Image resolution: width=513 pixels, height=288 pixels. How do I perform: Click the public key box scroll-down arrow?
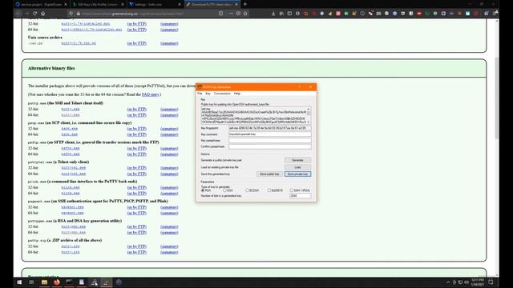coord(309,122)
